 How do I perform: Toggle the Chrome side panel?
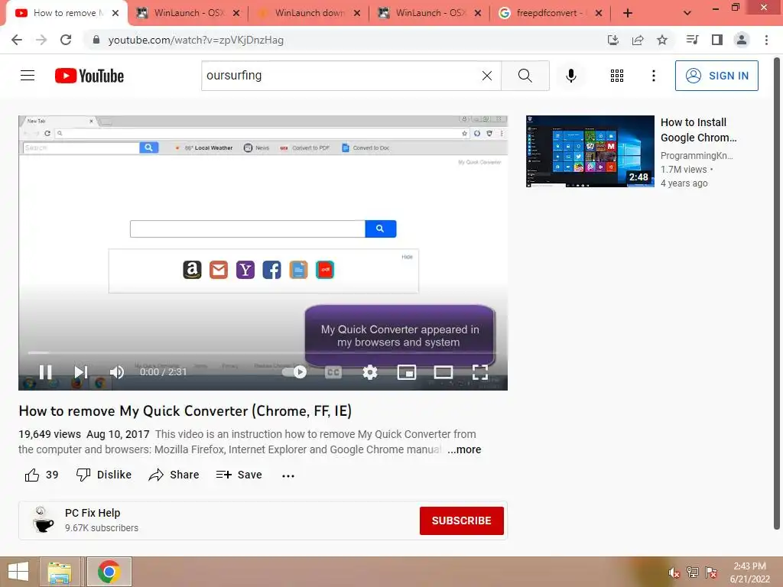tap(717, 40)
